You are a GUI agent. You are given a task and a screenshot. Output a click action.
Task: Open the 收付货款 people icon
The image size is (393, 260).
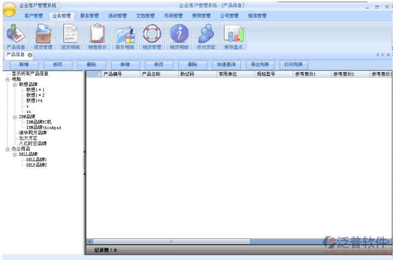(206, 36)
